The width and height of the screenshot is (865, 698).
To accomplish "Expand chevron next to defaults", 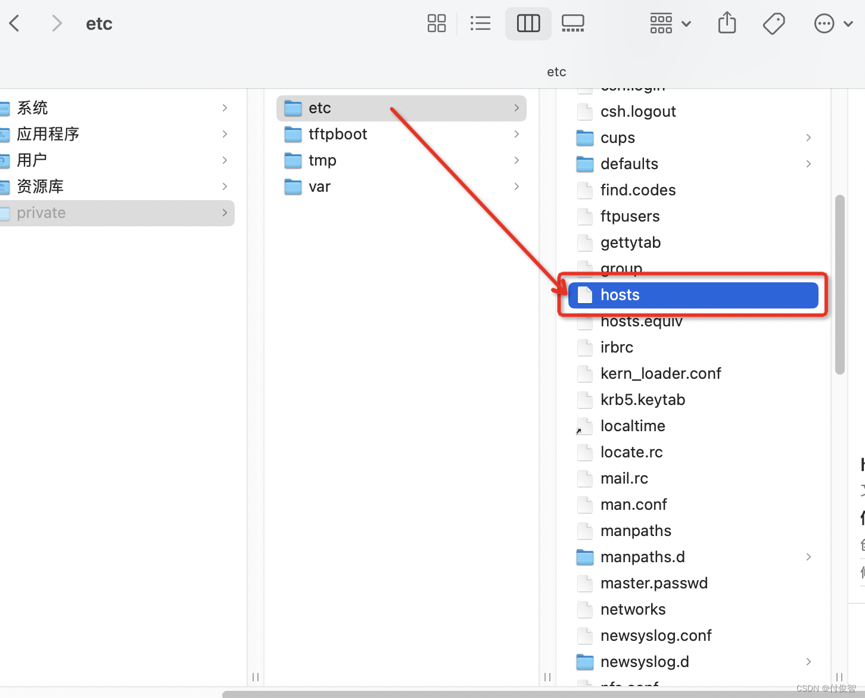I will point(808,164).
